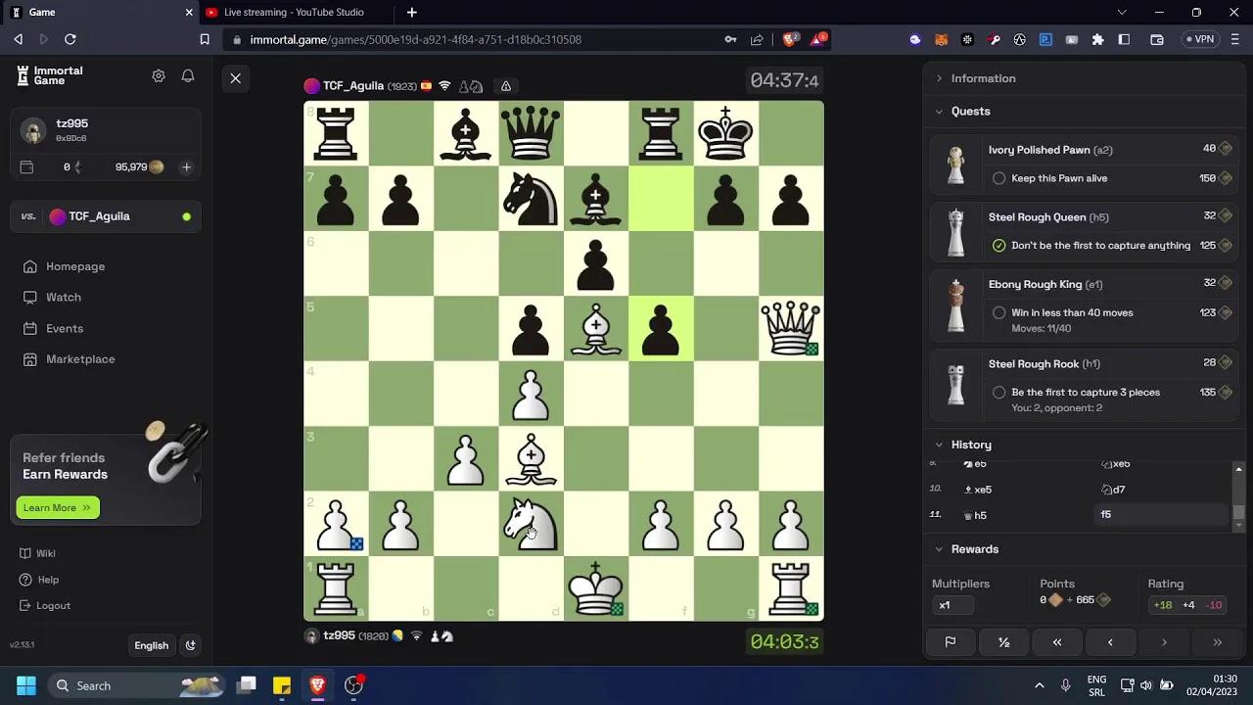Viewport: 1253px width, 705px height.
Task: Click the settings gear in the sidebar
Action: pyautogui.click(x=159, y=75)
